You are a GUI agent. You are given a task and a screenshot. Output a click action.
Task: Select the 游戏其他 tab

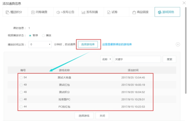click(x=167, y=12)
